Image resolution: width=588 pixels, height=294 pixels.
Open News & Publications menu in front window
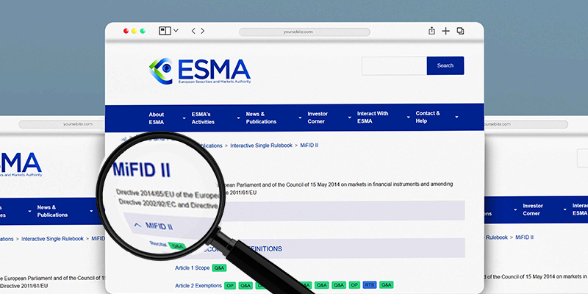[261, 118]
